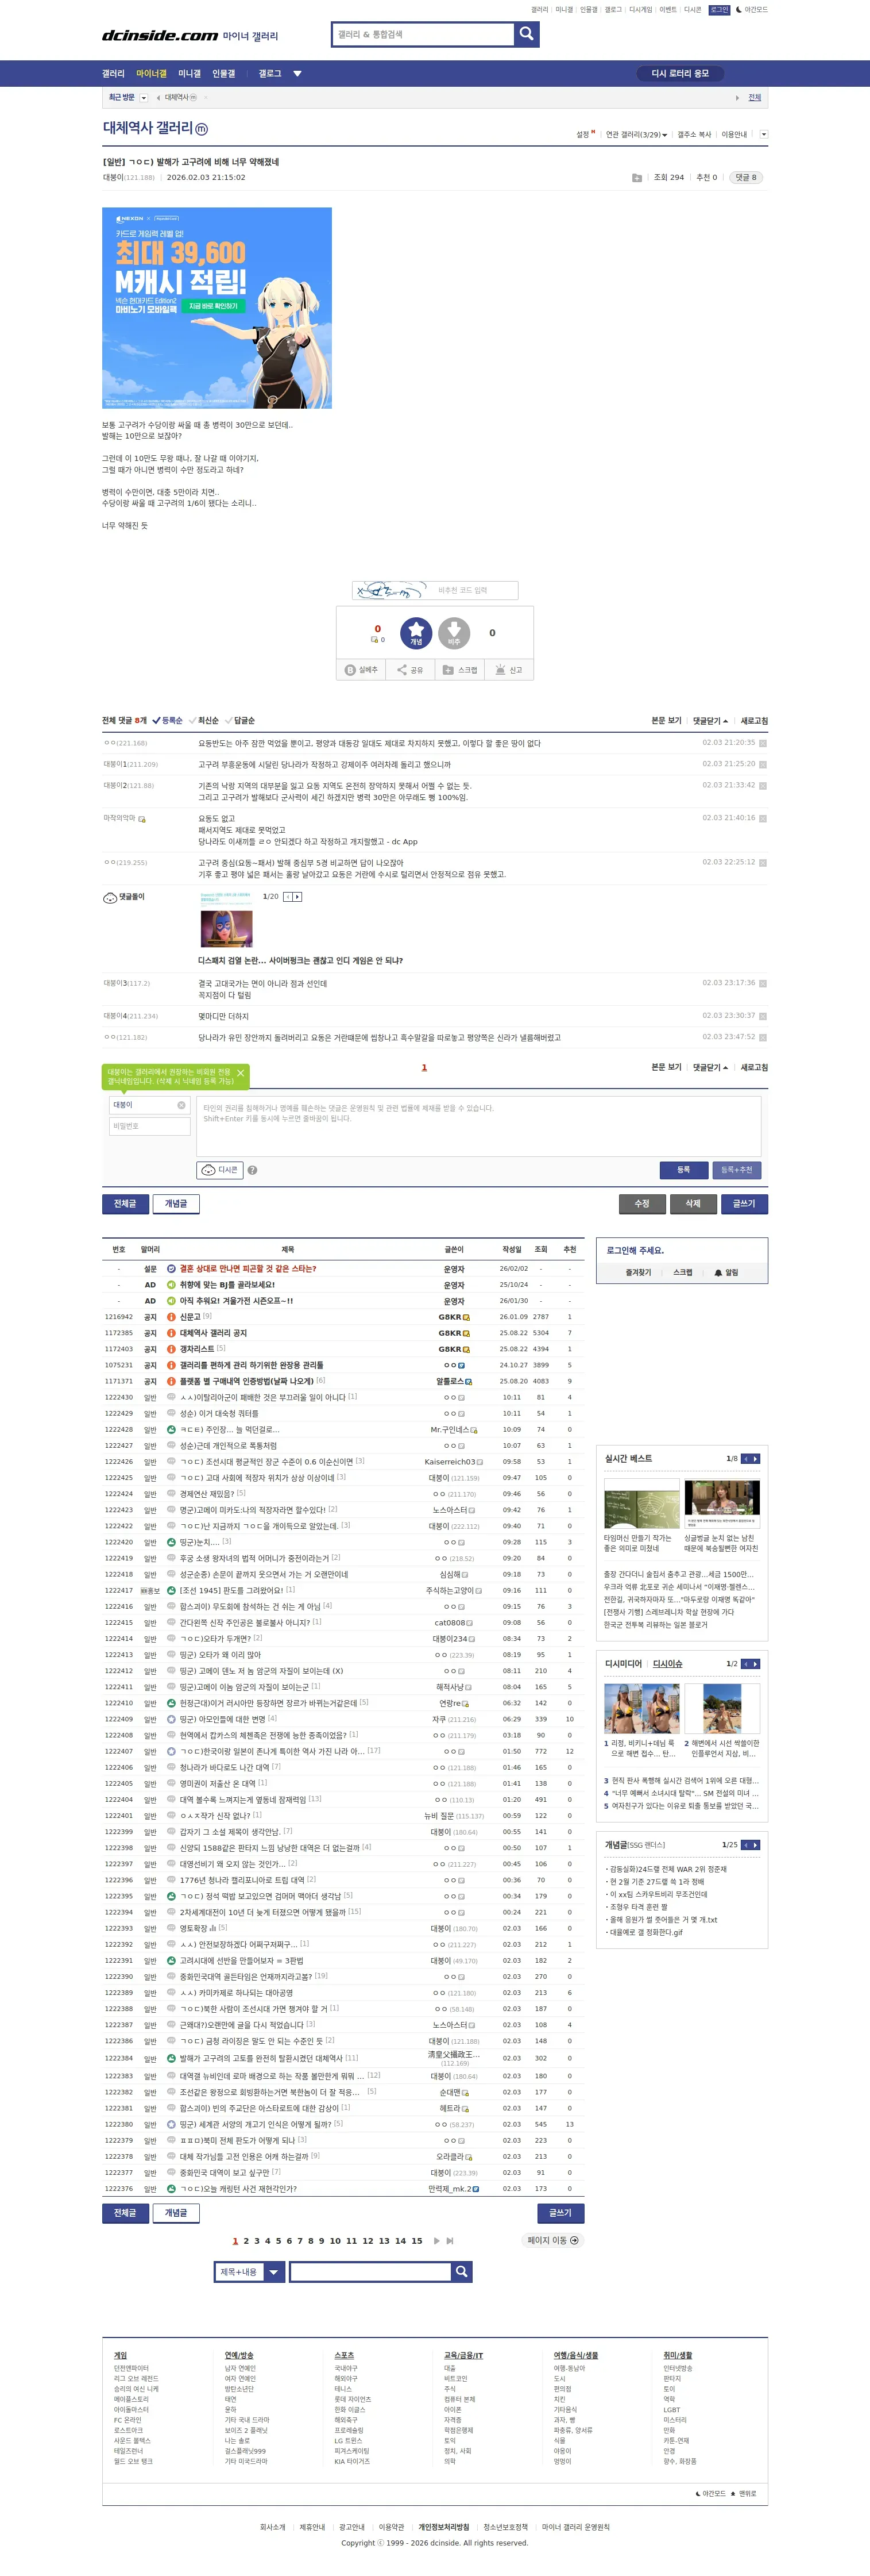Open the dropdown arrow after 갤로그 in nav
Screen dimensions: 870x2576
pos(297,73)
